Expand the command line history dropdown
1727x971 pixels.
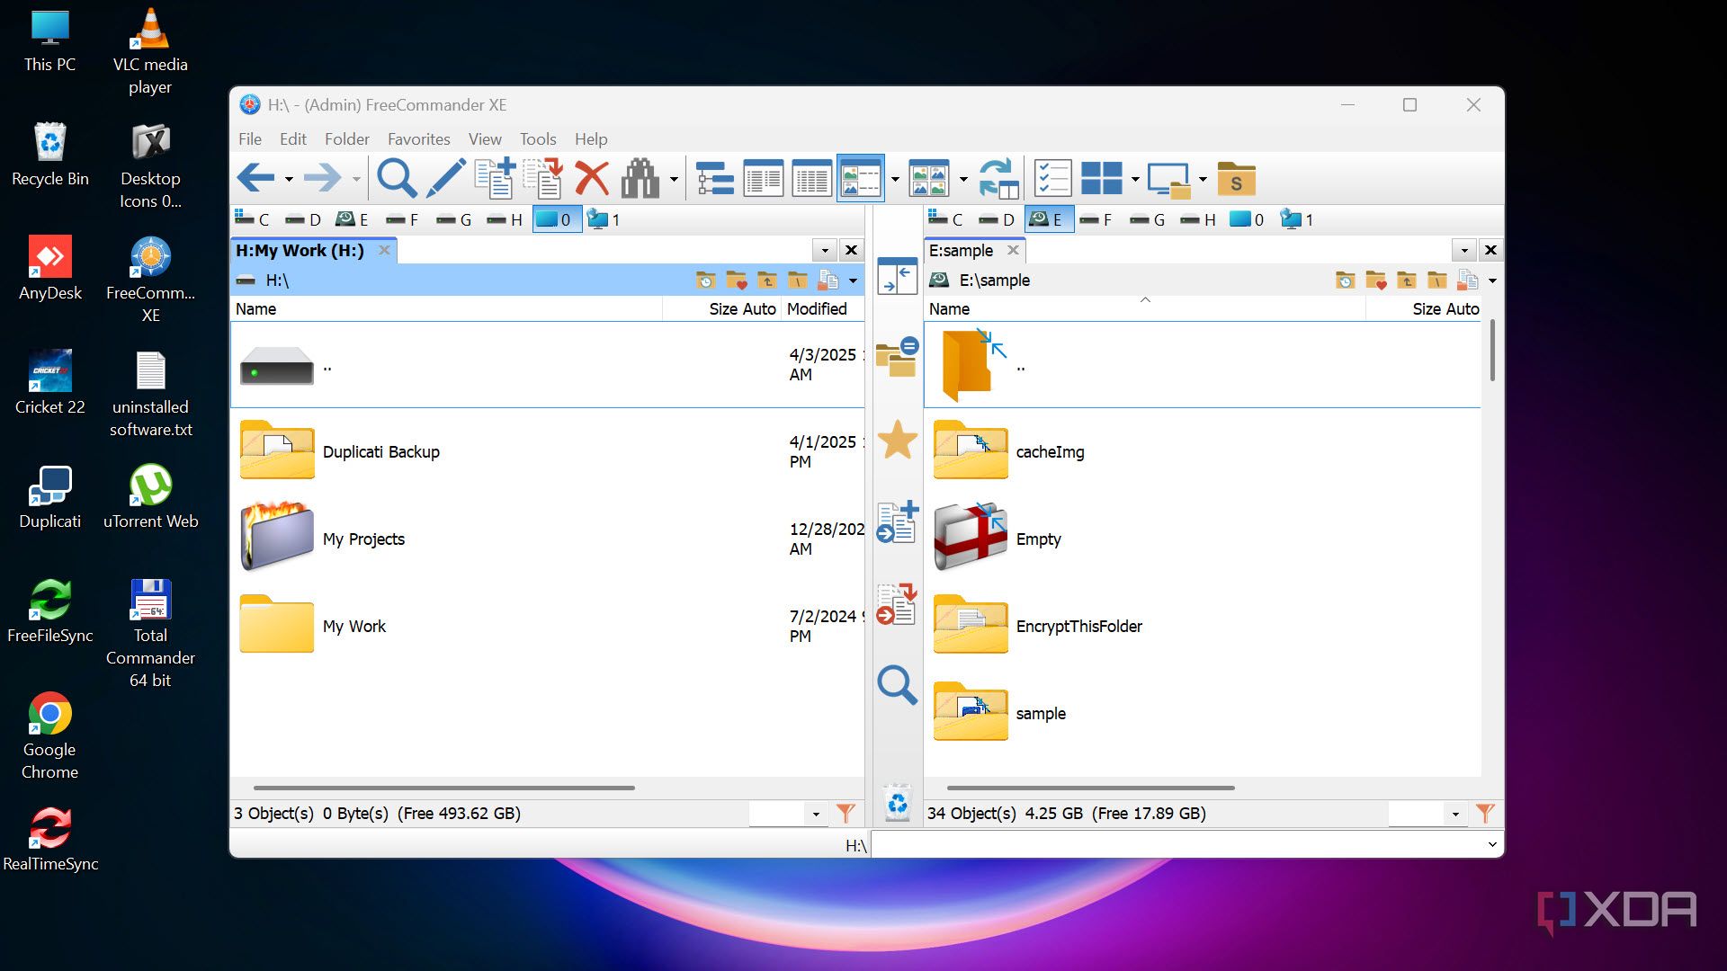(1492, 844)
